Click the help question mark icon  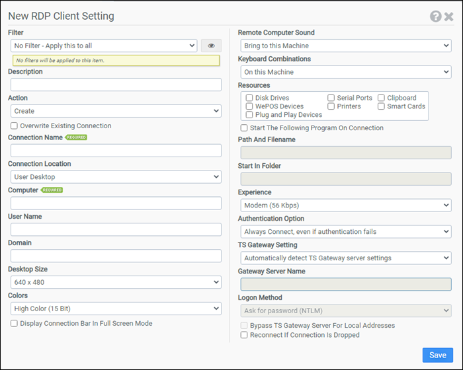tap(435, 17)
